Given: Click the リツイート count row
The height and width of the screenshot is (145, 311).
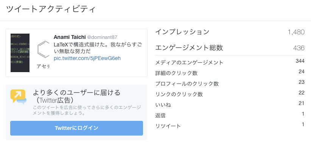Looking at the screenshot, I should point(230,125).
